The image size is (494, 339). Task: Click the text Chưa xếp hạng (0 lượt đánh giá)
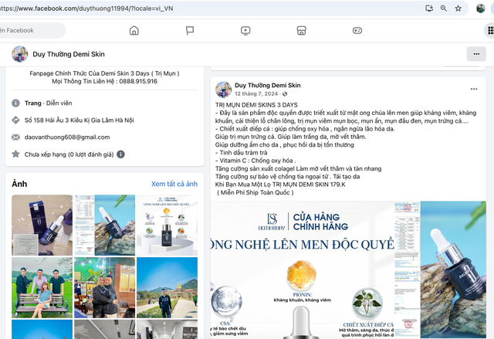(69, 154)
